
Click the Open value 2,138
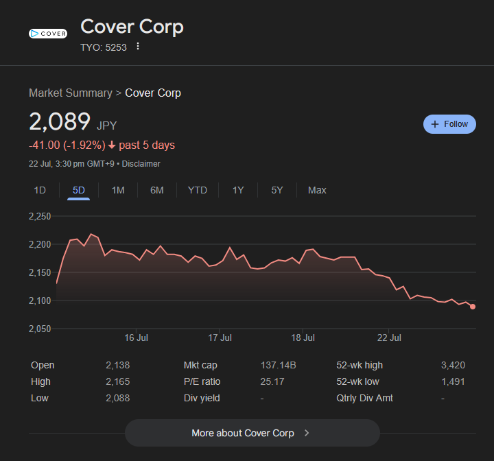[118, 365]
